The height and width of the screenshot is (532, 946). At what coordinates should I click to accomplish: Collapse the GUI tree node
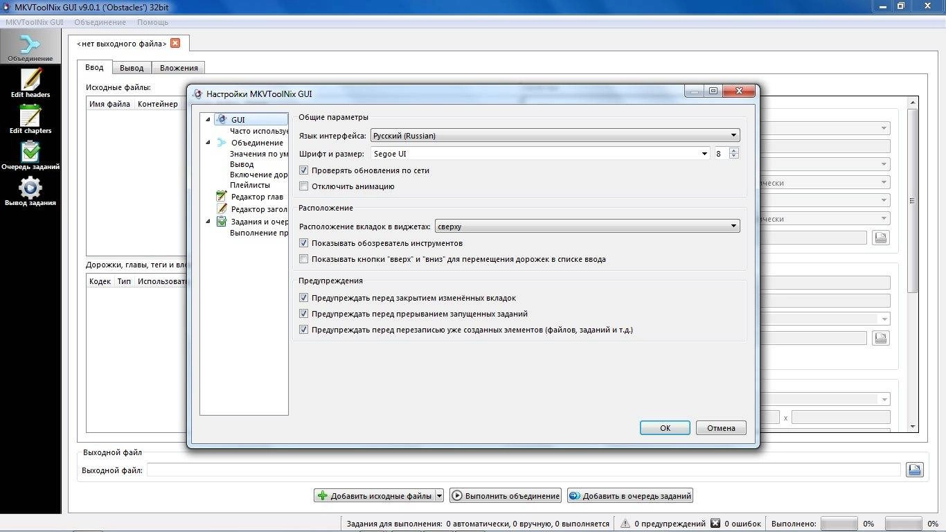pos(208,120)
